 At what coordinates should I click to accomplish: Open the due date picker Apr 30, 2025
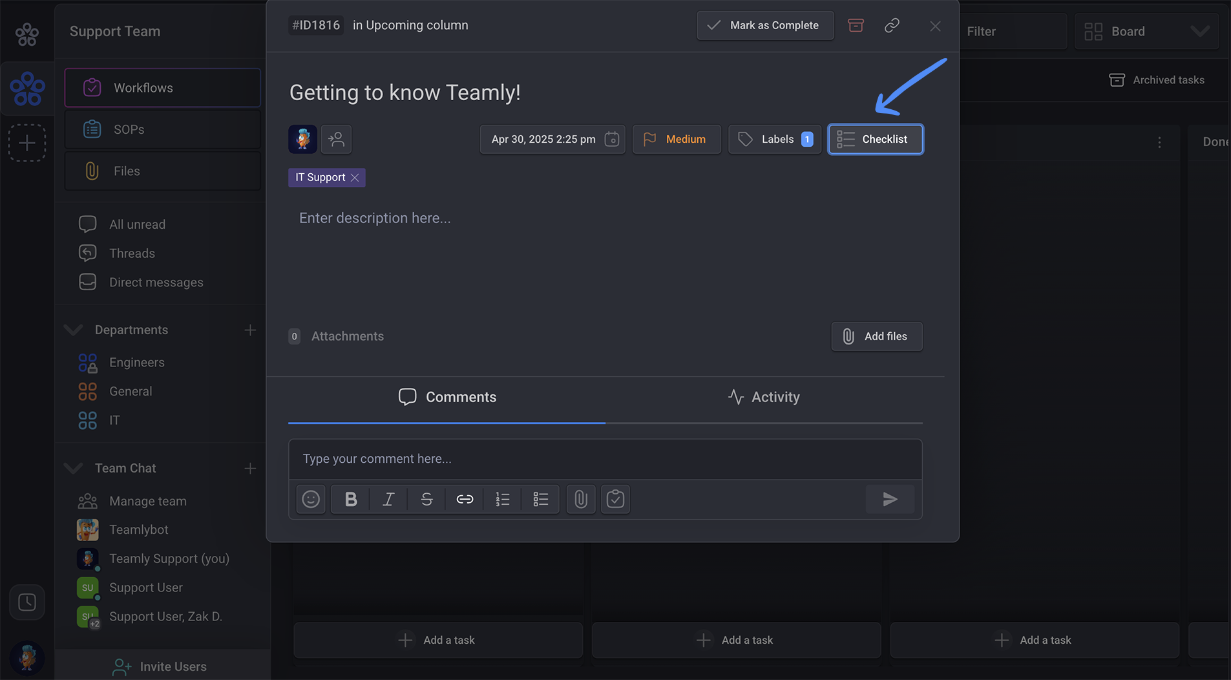click(x=552, y=139)
